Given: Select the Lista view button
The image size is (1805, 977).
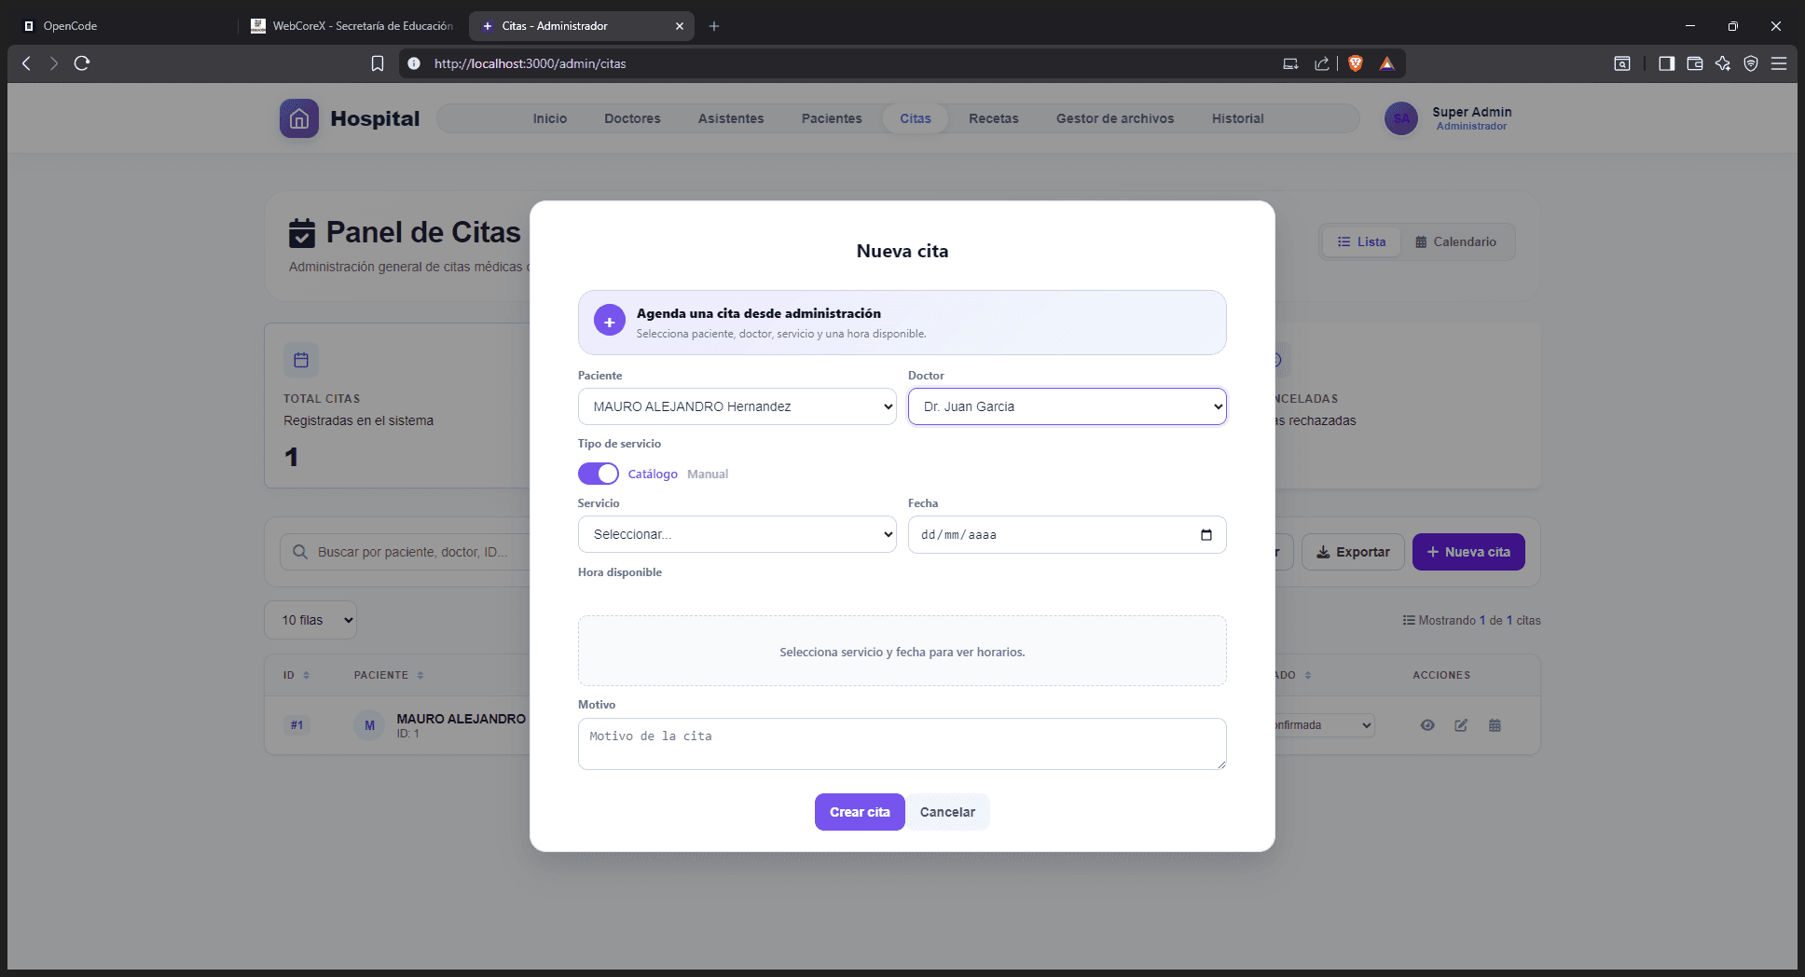Looking at the screenshot, I should click(x=1361, y=241).
